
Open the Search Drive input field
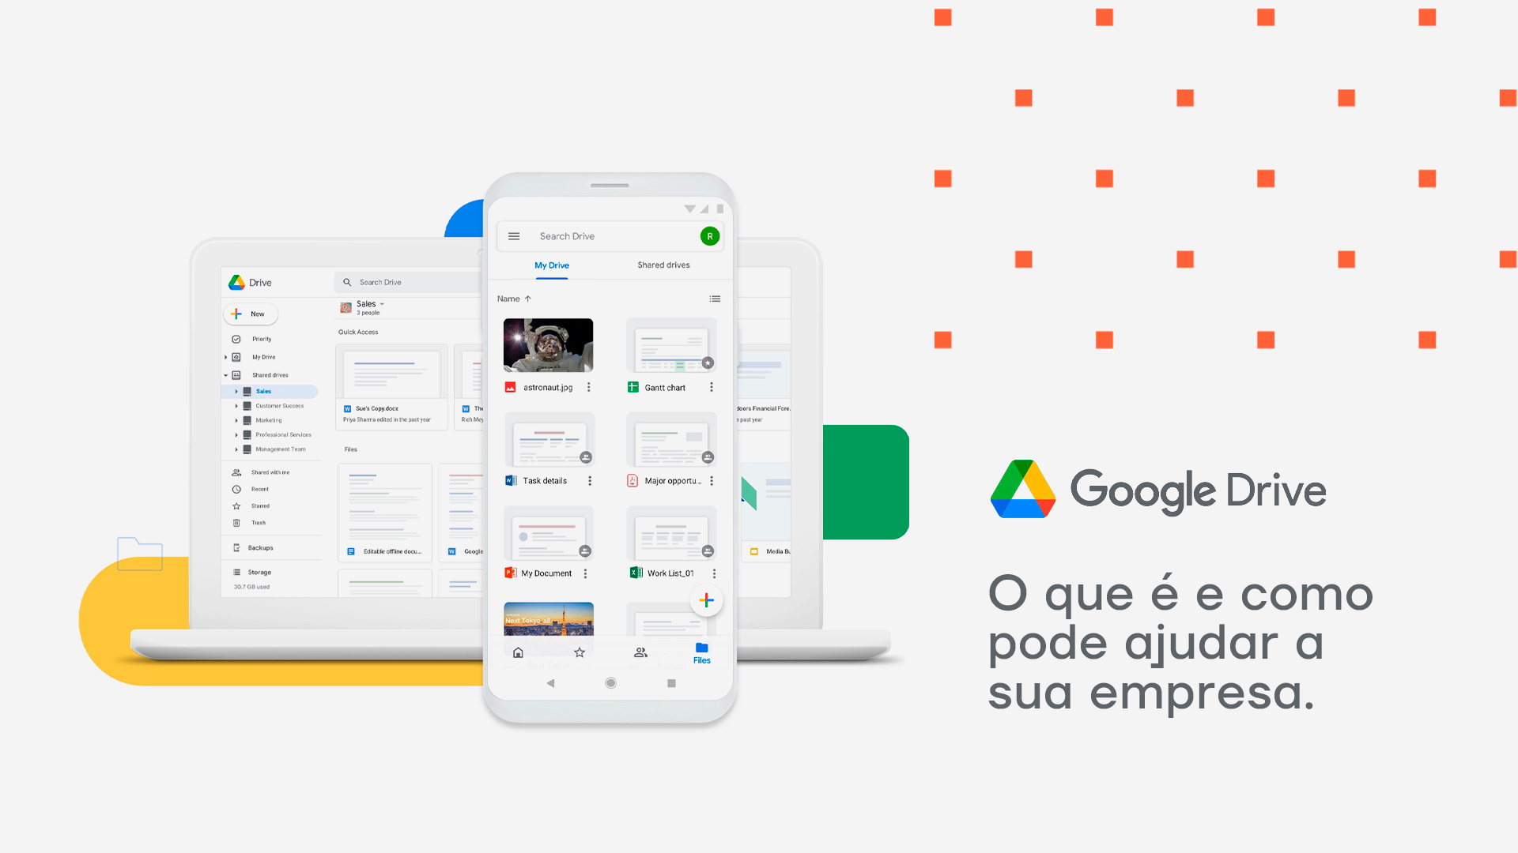pos(611,235)
